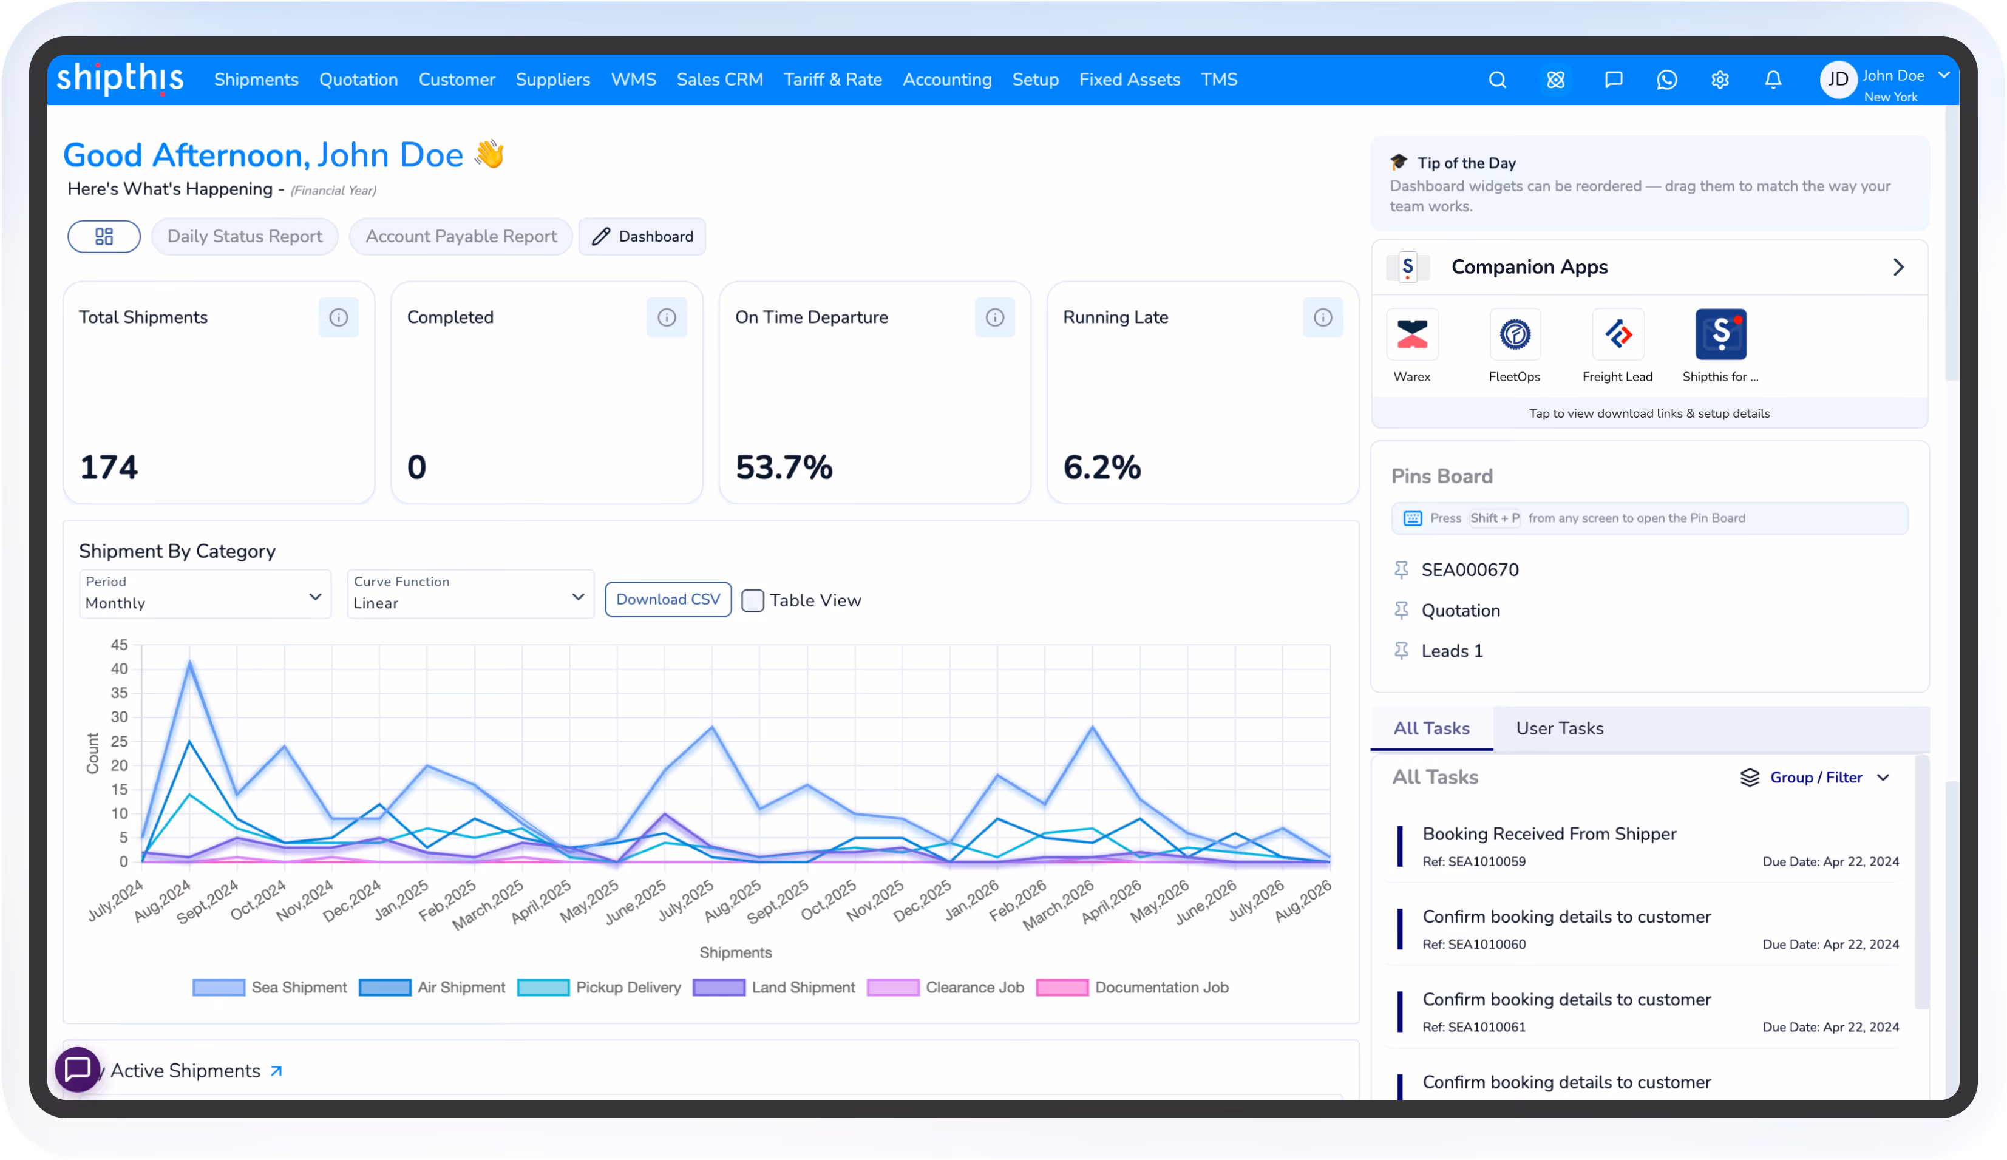Toggle Air Shipment legend series
Image resolution: width=2007 pixels, height=1160 pixels.
pyautogui.click(x=432, y=987)
